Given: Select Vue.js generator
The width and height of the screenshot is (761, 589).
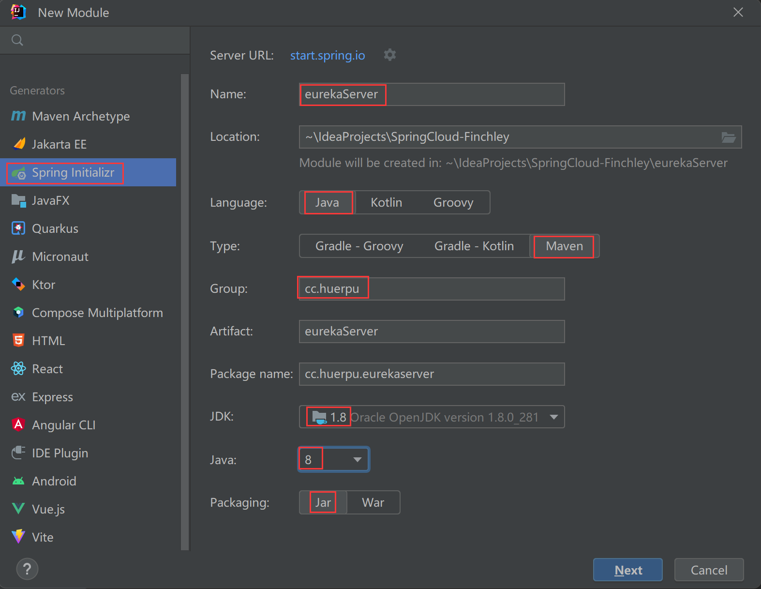Looking at the screenshot, I should tap(88, 509).
